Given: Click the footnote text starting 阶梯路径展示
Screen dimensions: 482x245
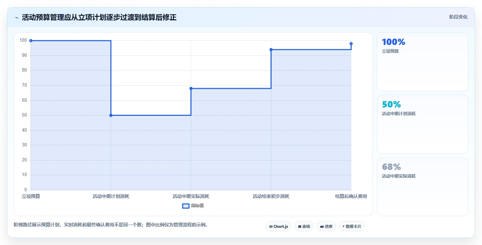Looking at the screenshot, I should pos(111,225).
